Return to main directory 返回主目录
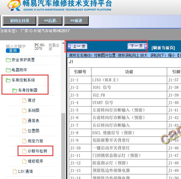Image resolution: width=181 pixels, height=179 pixels. 19,21
